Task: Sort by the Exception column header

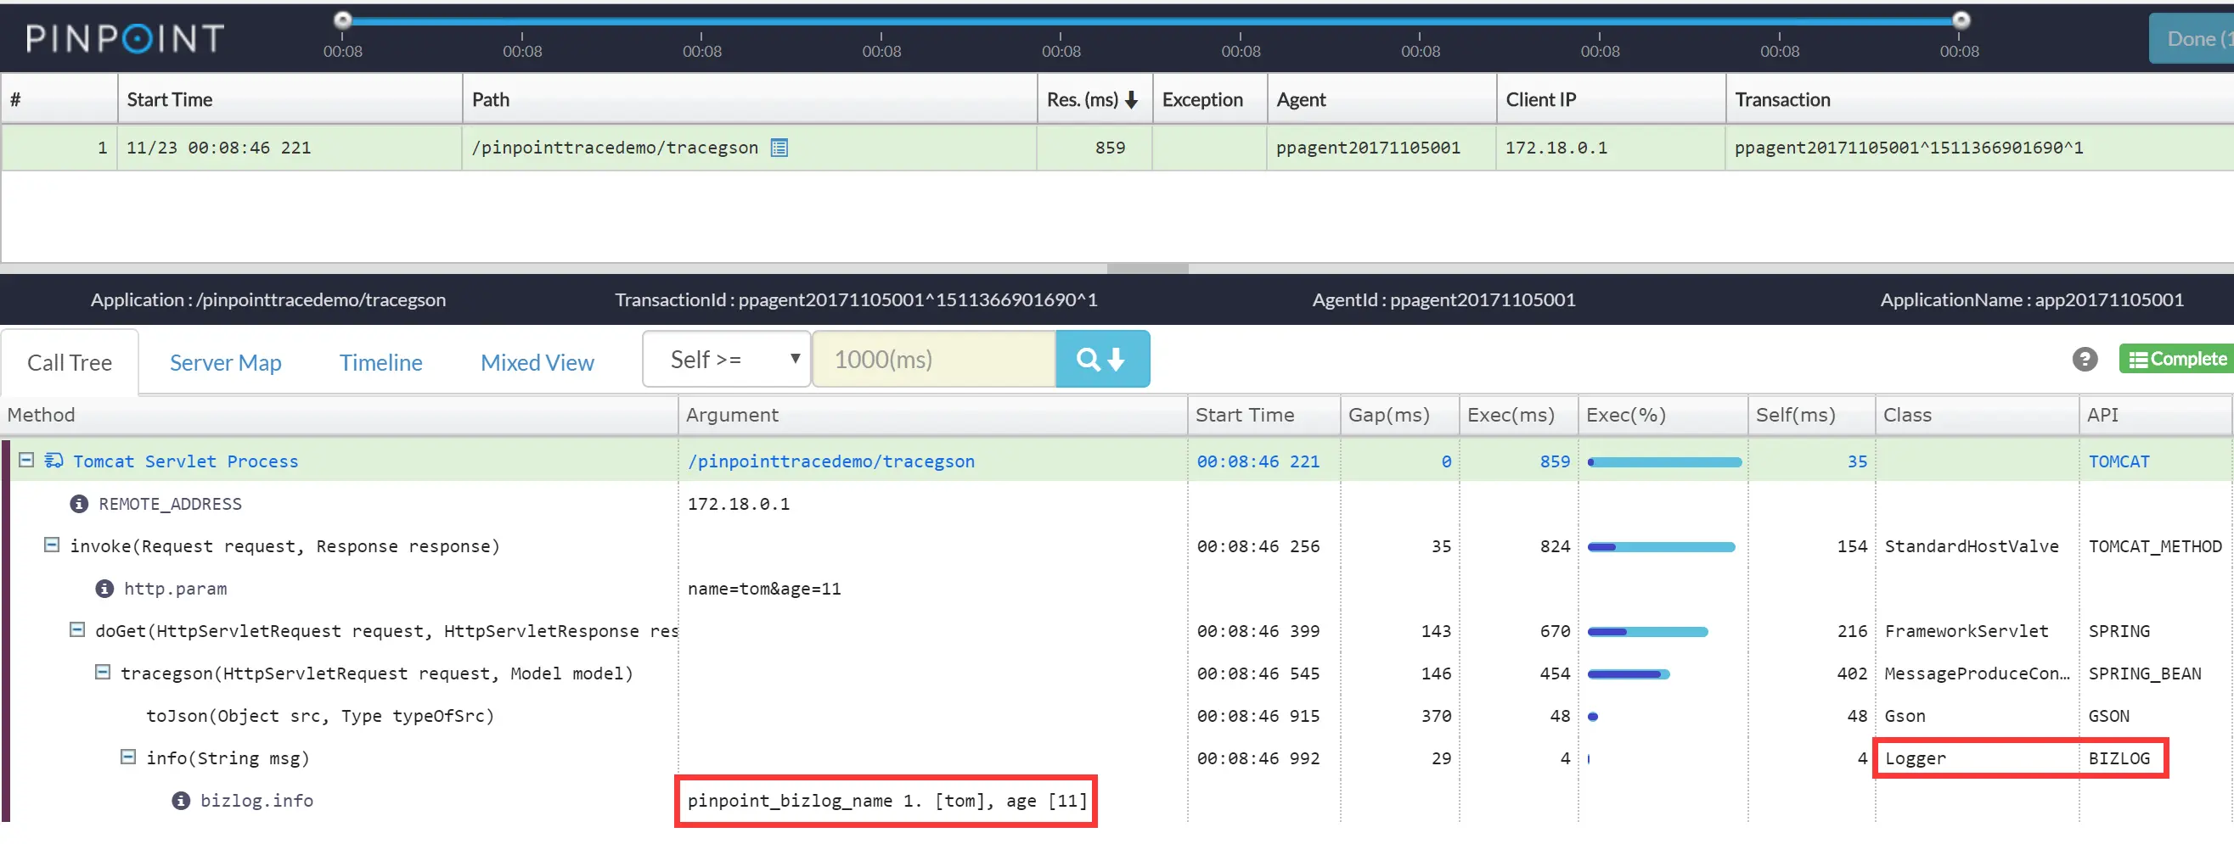Action: coord(1210,101)
